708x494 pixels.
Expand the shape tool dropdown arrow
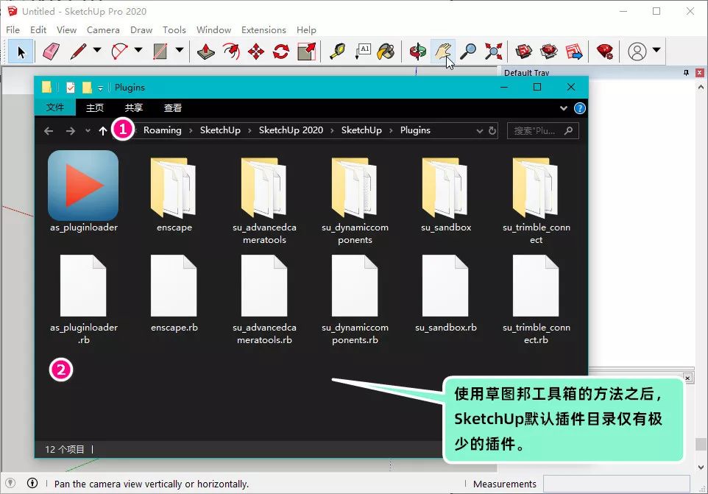pyautogui.click(x=180, y=49)
